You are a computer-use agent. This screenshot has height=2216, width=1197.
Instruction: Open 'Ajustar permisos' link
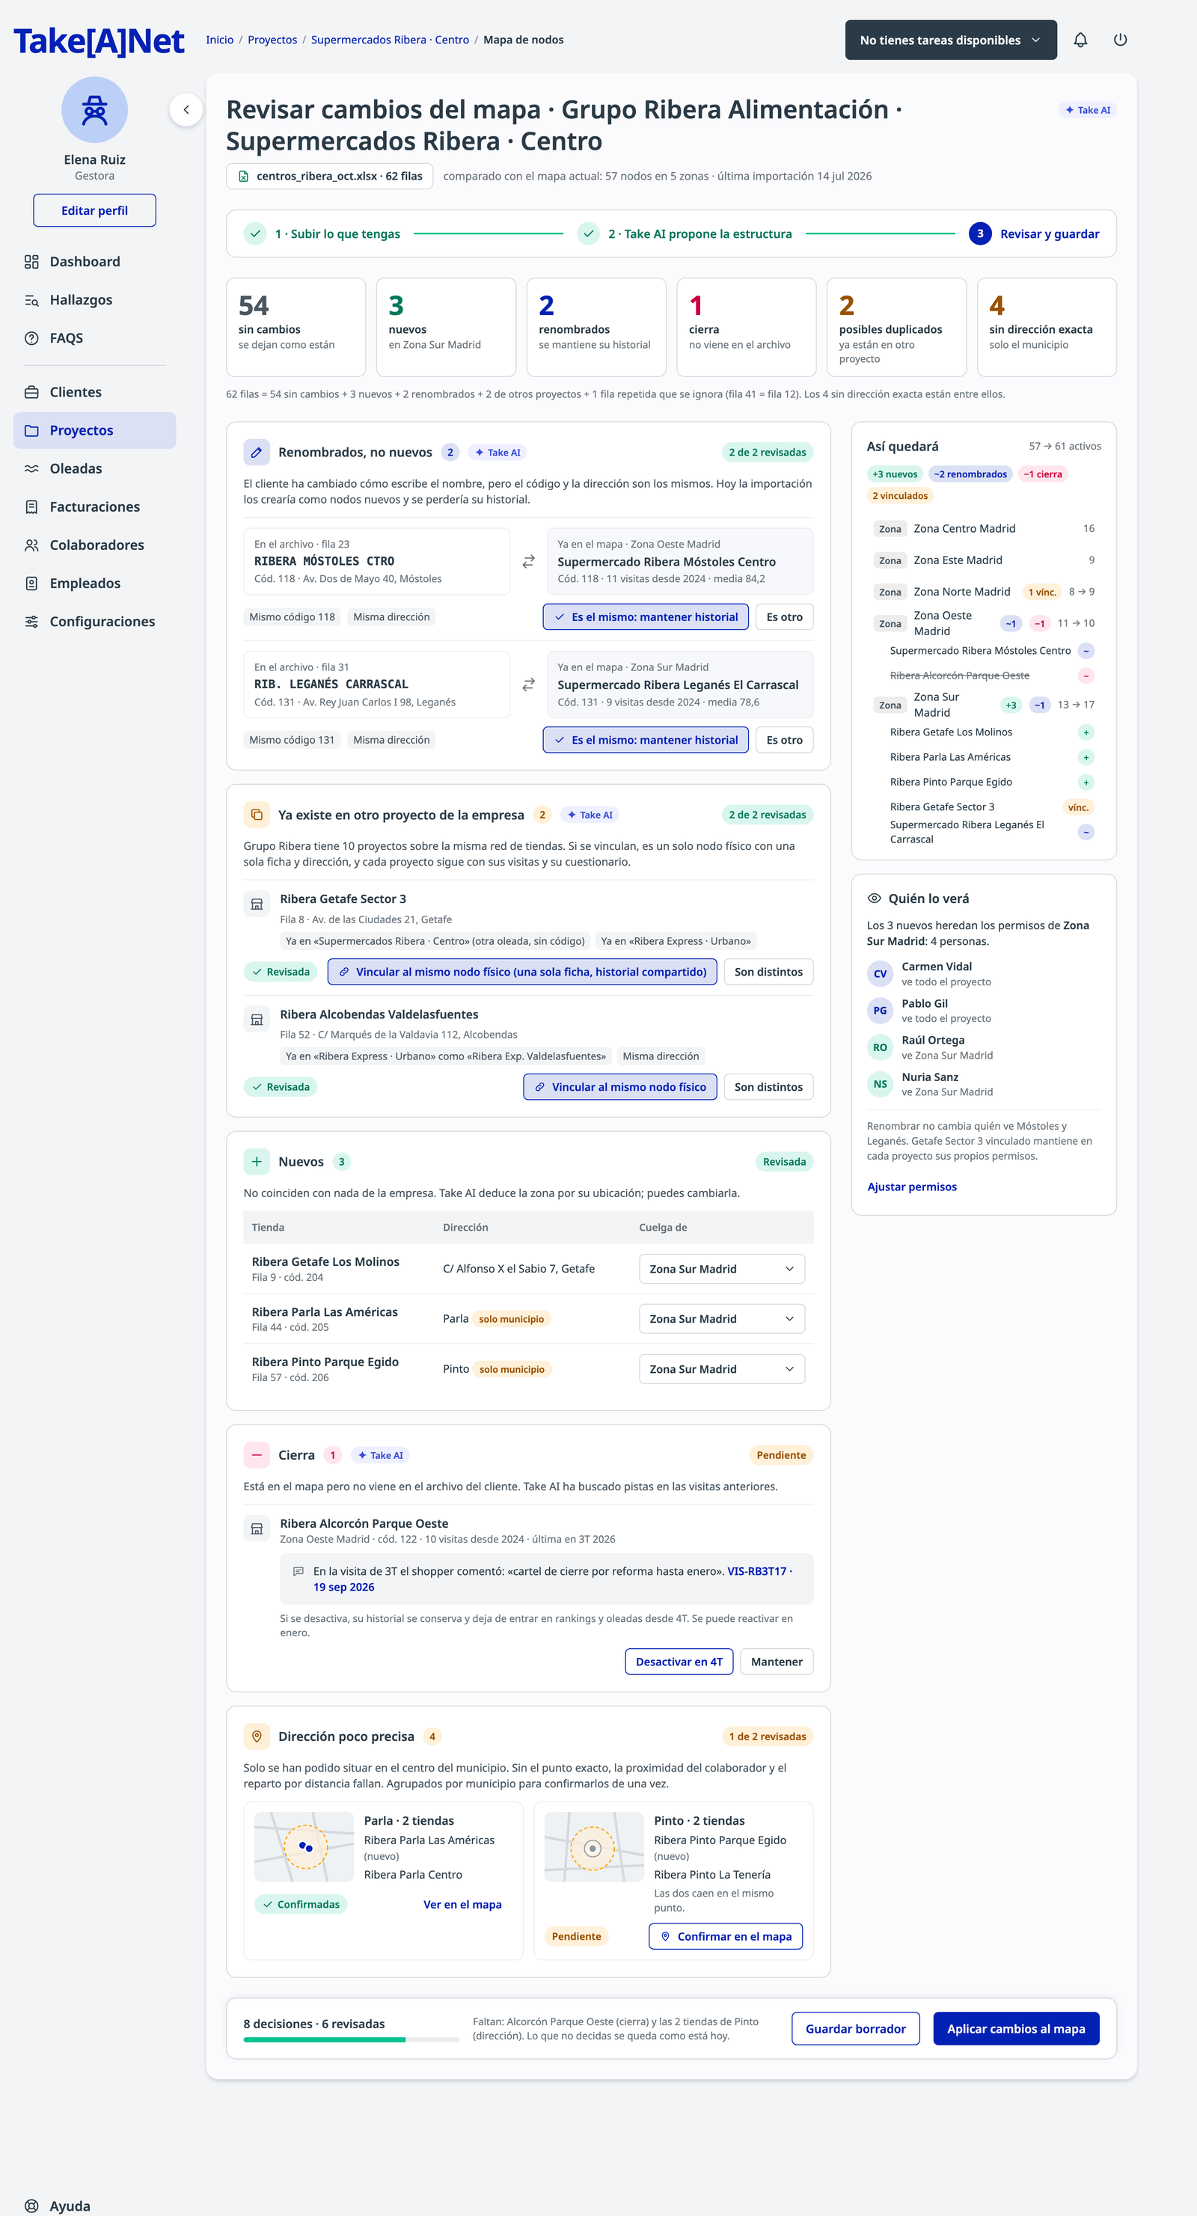coord(911,1187)
